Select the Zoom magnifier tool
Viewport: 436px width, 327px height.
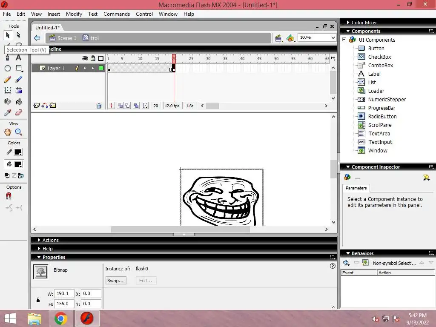[x=19, y=132]
